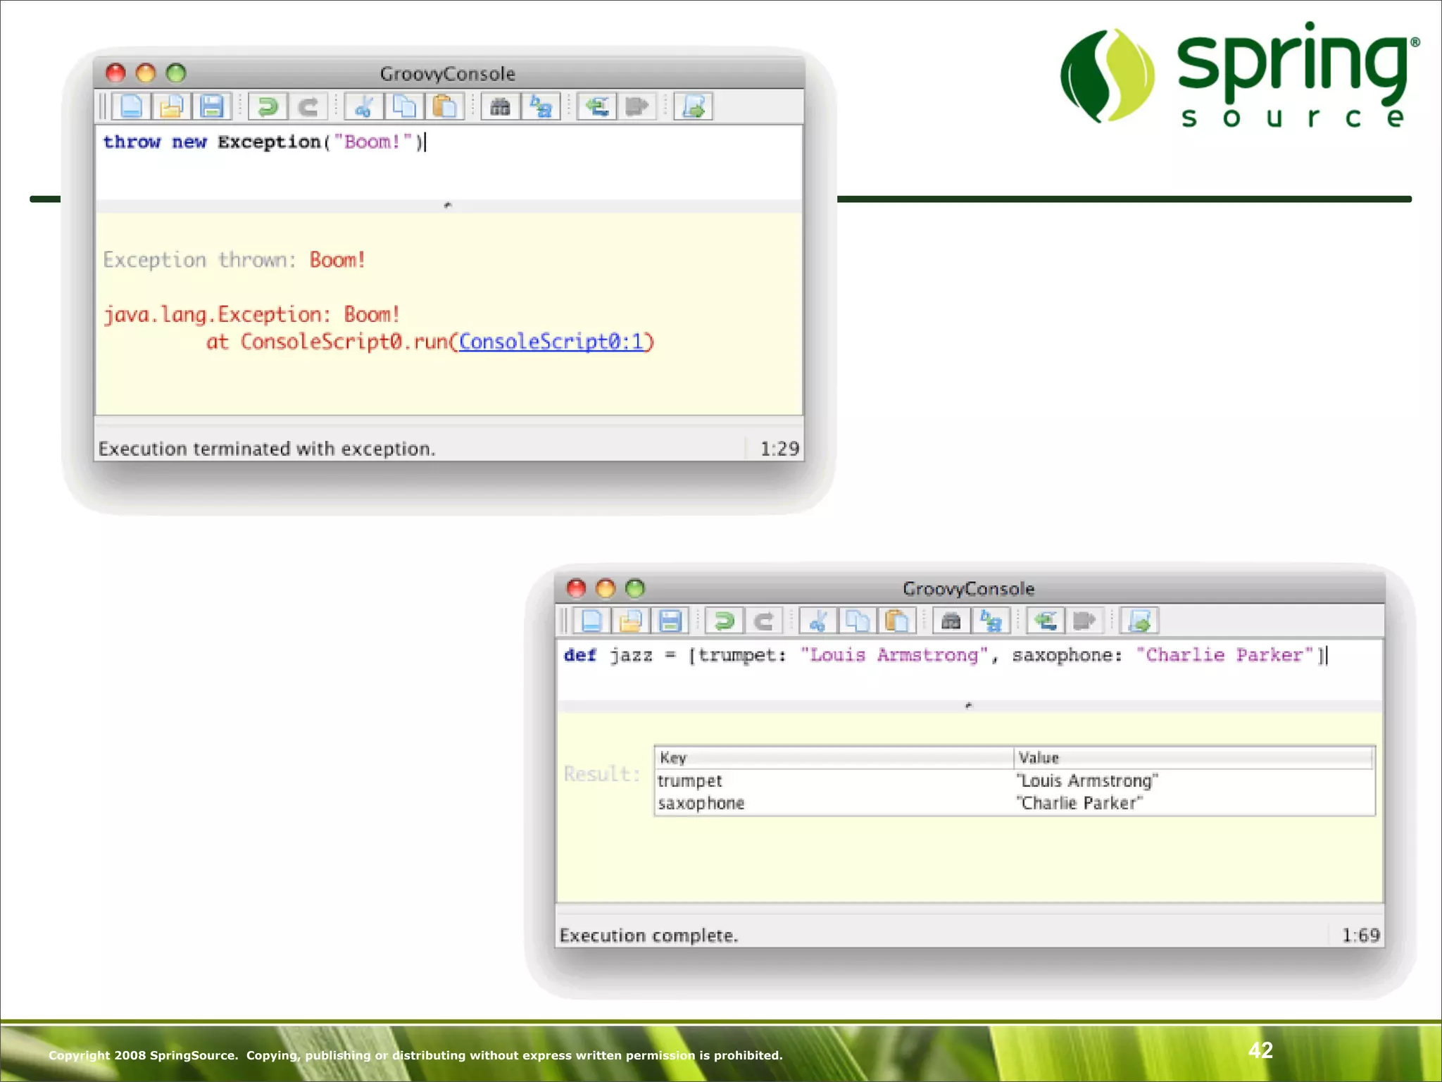The height and width of the screenshot is (1082, 1442).
Task: Save script in top GroovyConsole
Action: click(211, 107)
